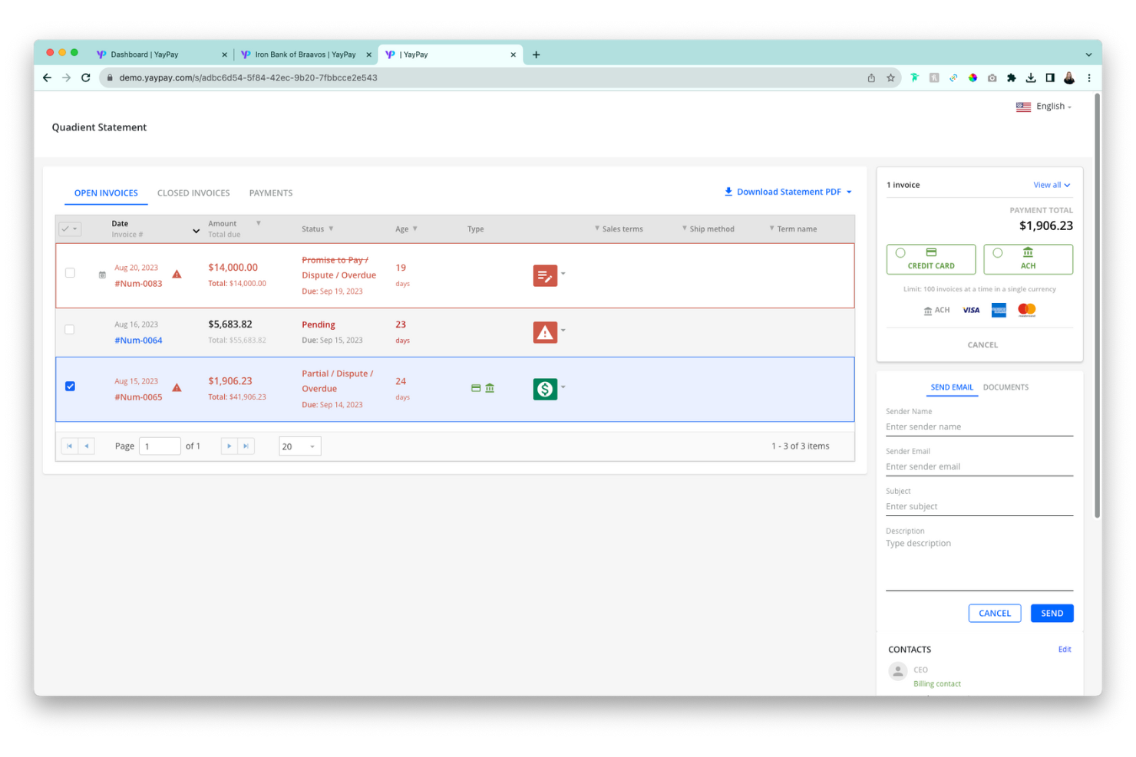The height and width of the screenshot is (757, 1136).
Task: Click Edit next to Contacts
Action: [1065, 649]
